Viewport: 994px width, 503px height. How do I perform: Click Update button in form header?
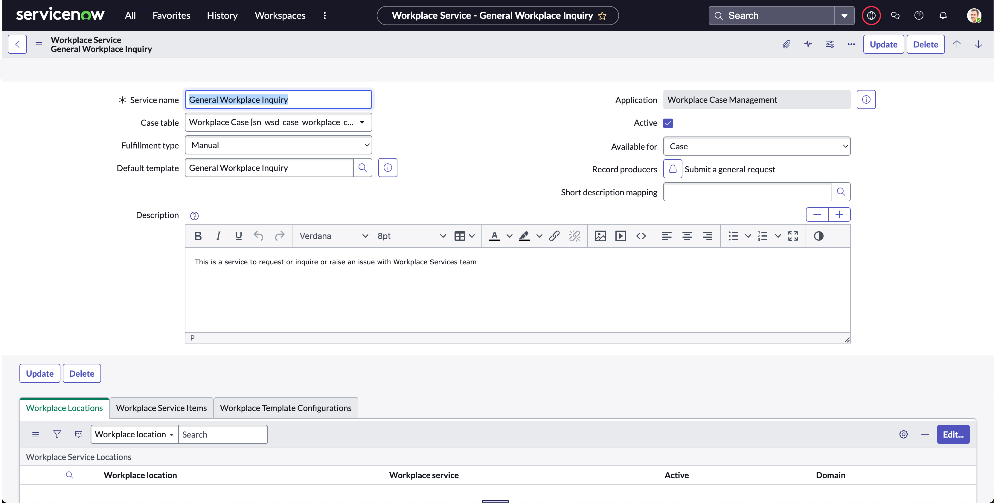click(x=883, y=44)
